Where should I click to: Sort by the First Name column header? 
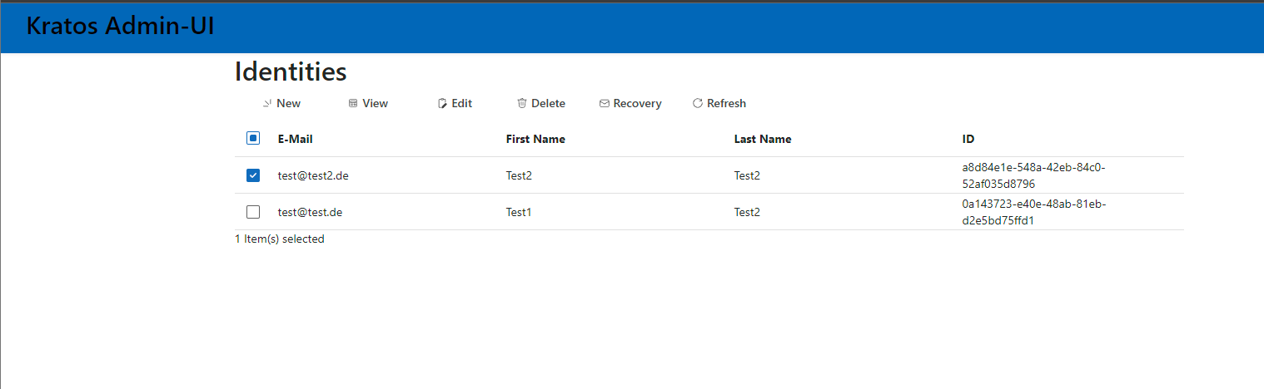[535, 139]
